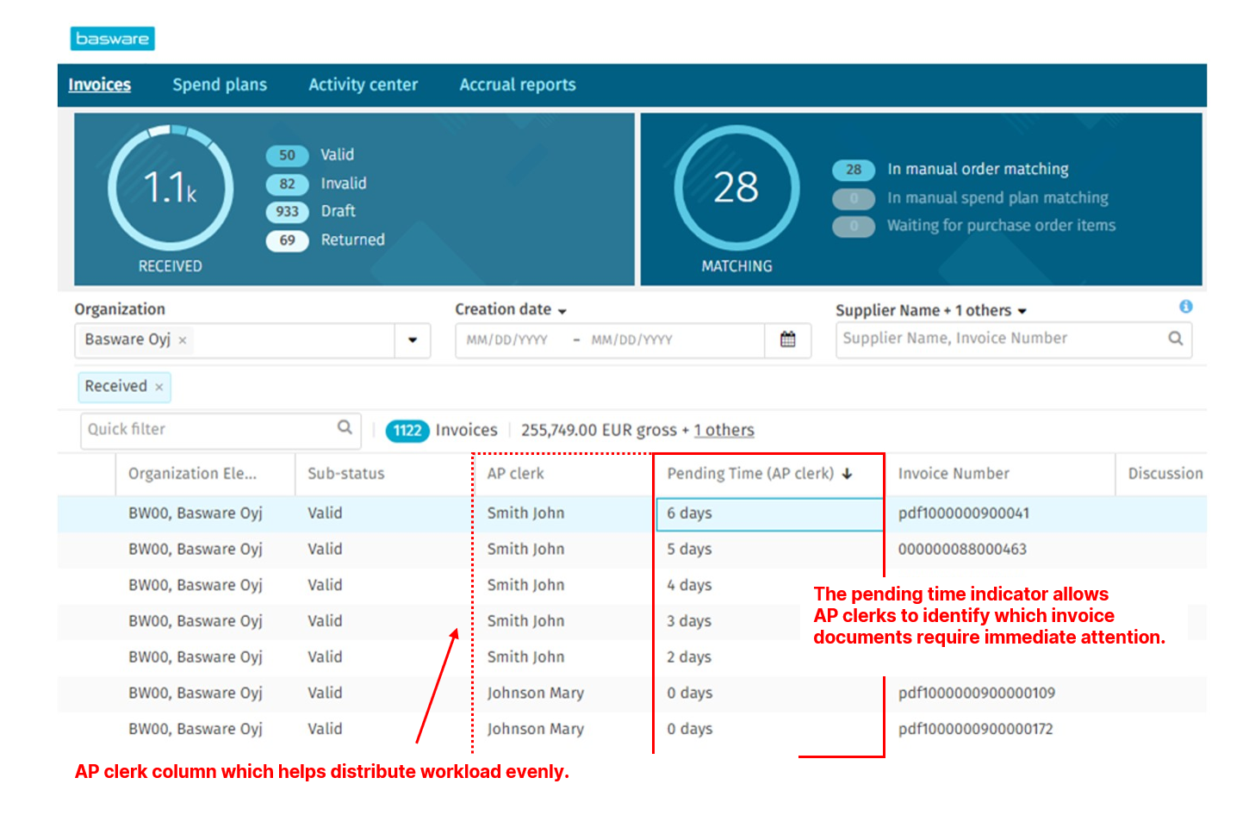Click the 1 others link next to gross total
This screenshot has height=840, width=1255.
(x=724, y=430)
